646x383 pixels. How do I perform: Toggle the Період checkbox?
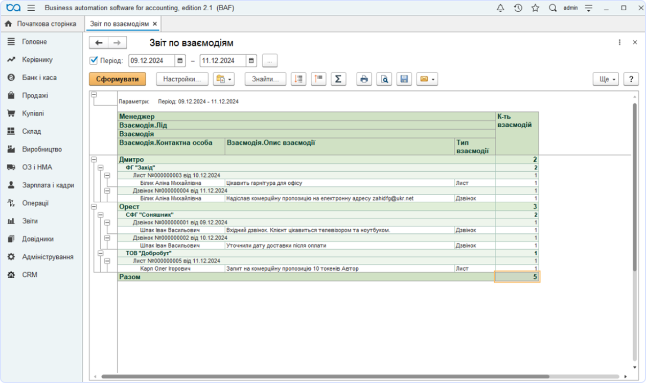pyautogui.click(x=94, y=60)
